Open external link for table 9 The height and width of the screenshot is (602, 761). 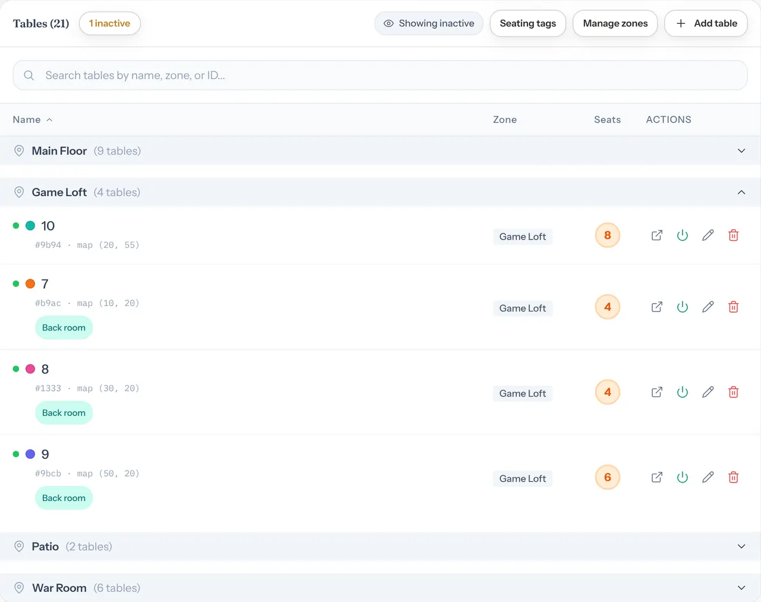657,477
